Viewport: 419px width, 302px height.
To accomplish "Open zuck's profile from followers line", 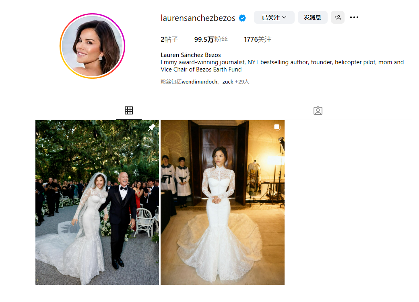I will point(228,82).
